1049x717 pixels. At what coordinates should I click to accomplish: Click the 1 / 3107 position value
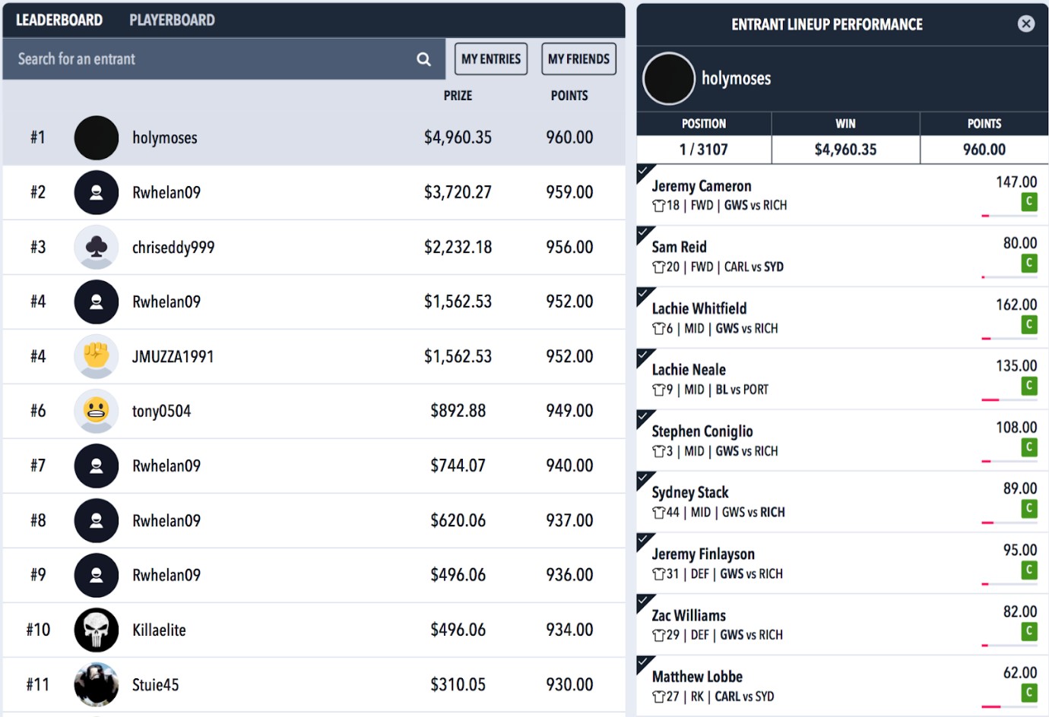[704, 150]
